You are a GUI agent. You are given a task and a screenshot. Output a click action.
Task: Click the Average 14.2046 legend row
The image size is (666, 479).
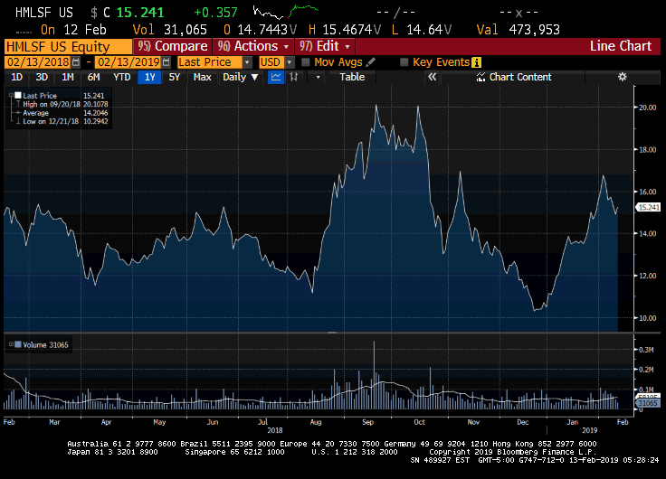(65, 113)
